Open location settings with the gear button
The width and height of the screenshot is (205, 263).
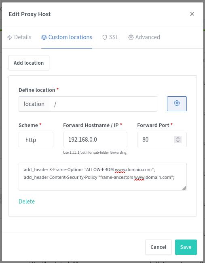click(x=177, y=104)
